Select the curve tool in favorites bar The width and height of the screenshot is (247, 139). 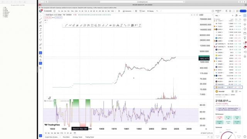pyautogui.click(x=122, y=25)
